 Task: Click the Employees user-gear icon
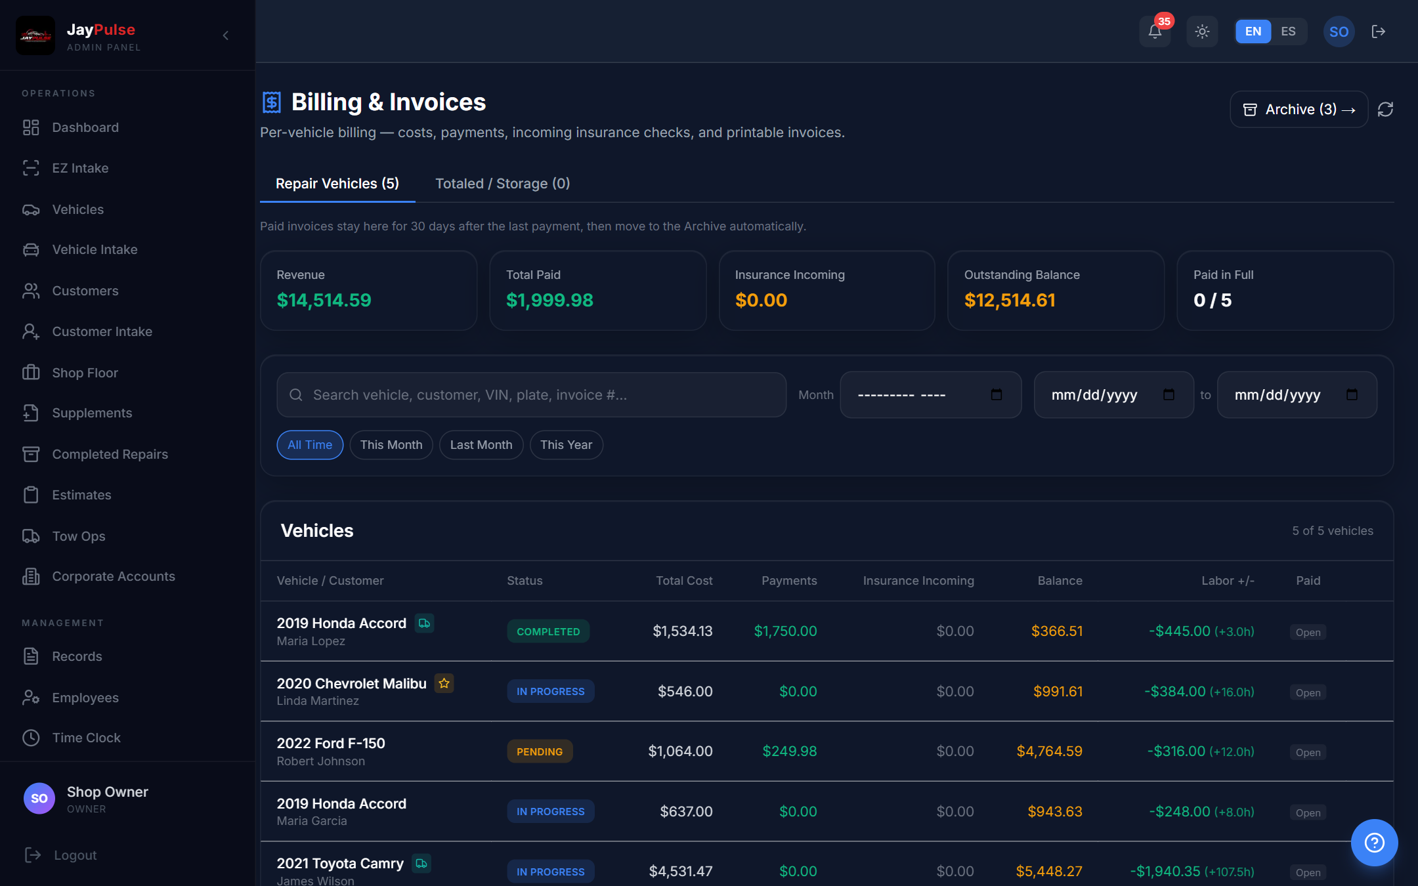click(31, 698)
